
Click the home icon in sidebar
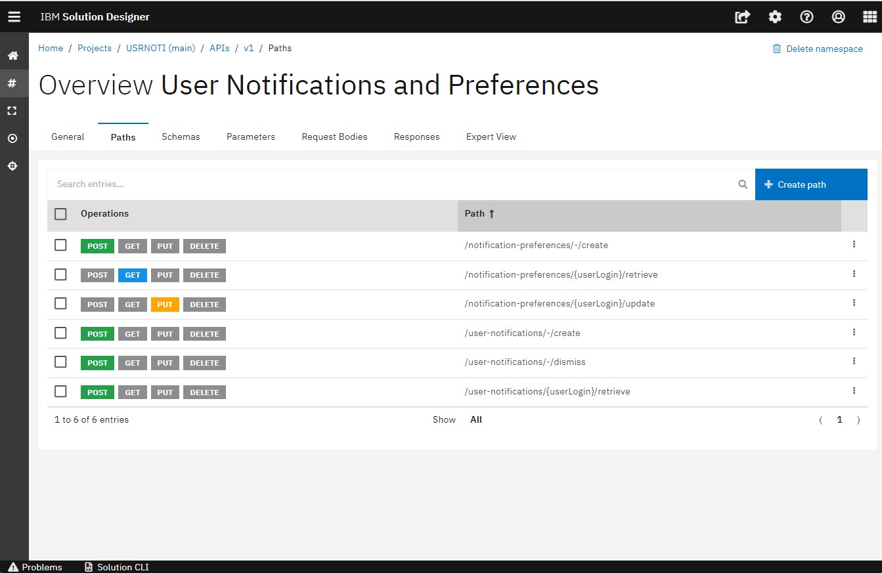point(12,56)
